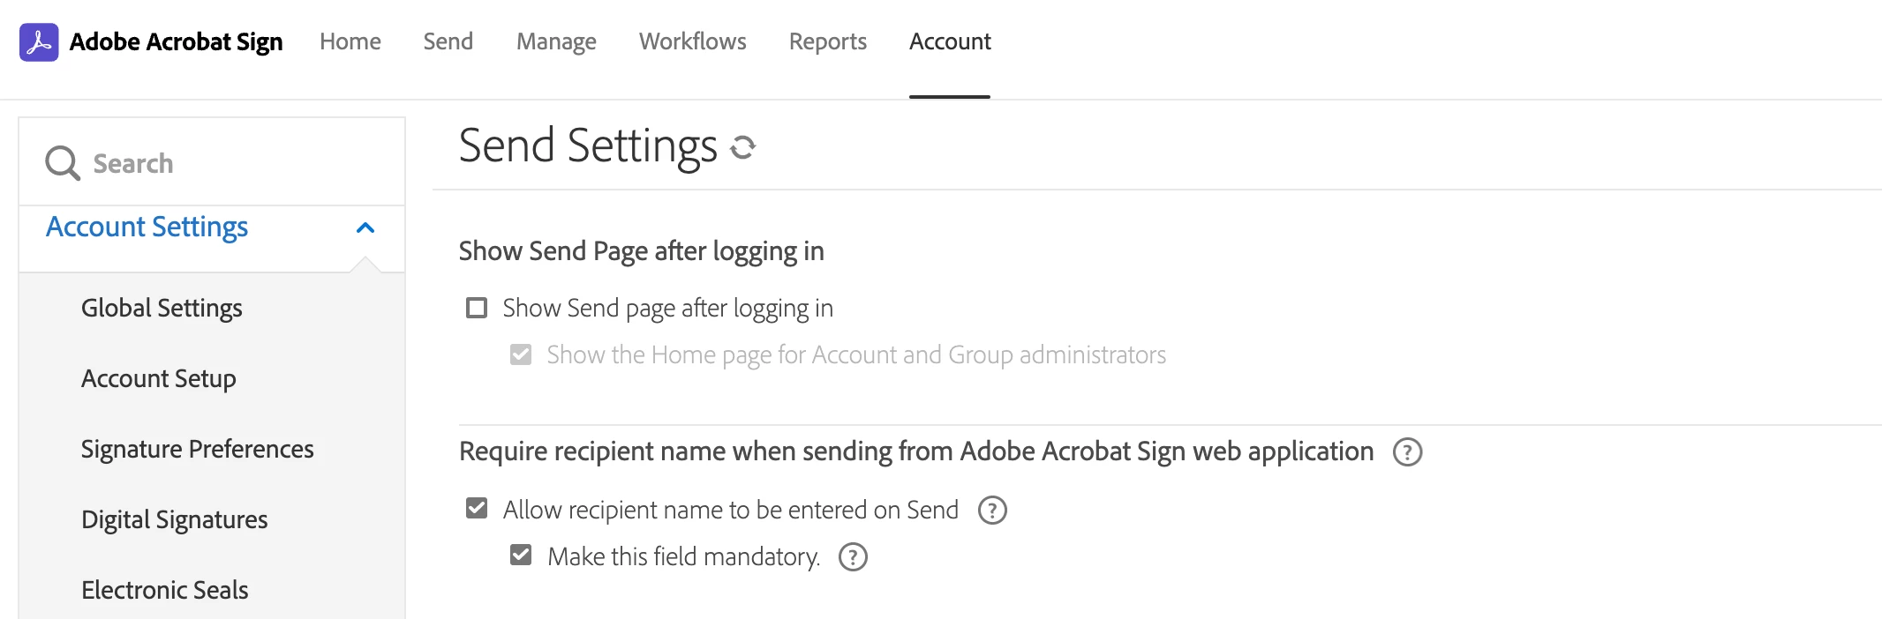The height and width of the screenshot is (619, 1882).
Task: Open Global Settings in sidebar
Action: [x=162, y=308]
